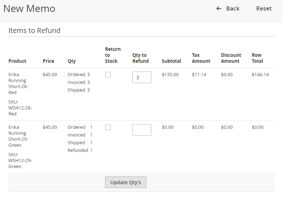Click the Qty column header

click(x=71, y=61)
